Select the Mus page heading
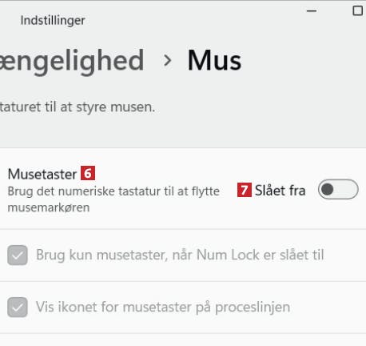Screen dimensions: 366x346 (214, 60)
